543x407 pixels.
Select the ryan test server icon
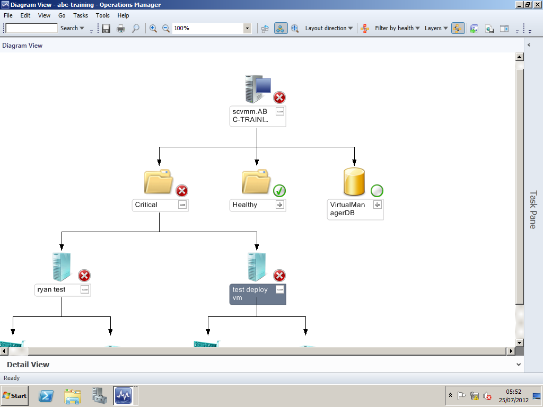click(x=62, y=267)
